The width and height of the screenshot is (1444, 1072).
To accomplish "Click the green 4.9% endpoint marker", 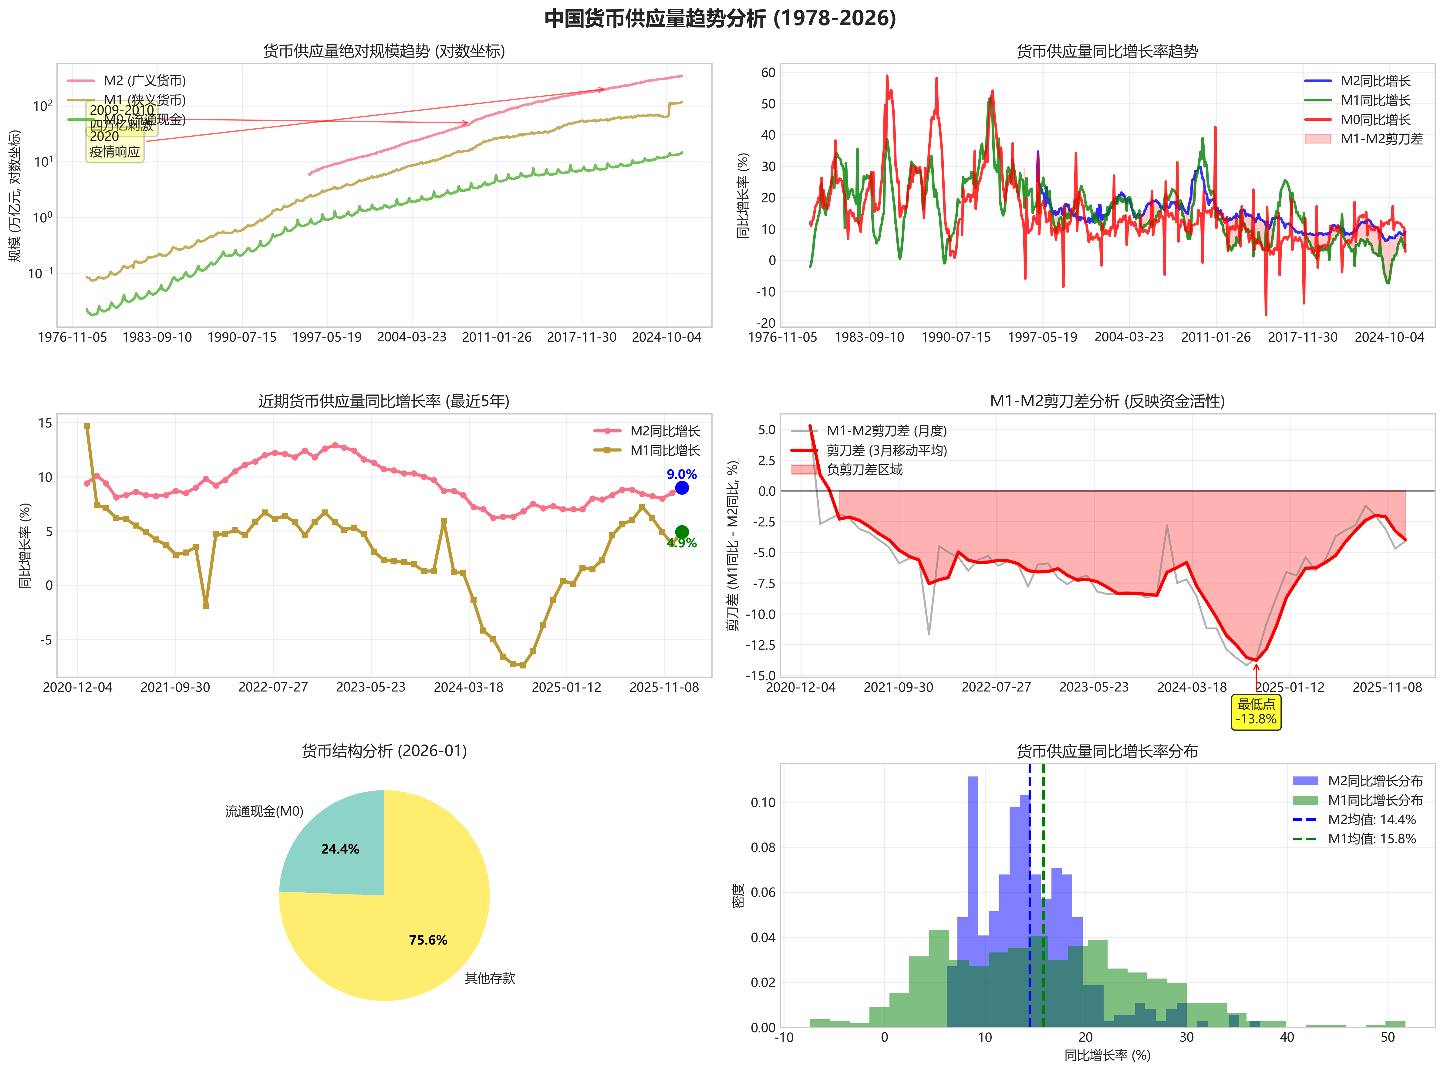I will pos(682,532).
